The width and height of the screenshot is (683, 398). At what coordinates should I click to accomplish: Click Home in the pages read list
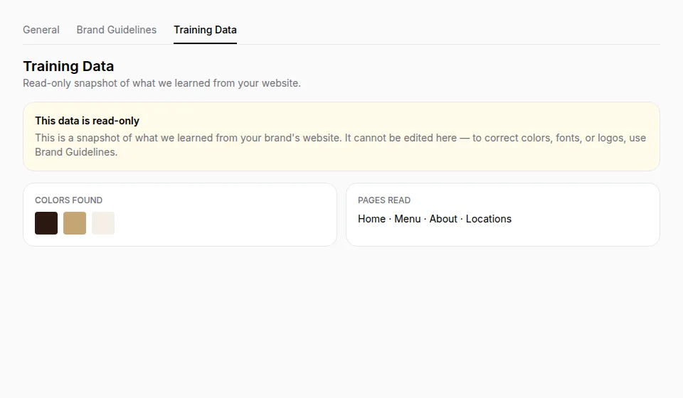(371, 219)
